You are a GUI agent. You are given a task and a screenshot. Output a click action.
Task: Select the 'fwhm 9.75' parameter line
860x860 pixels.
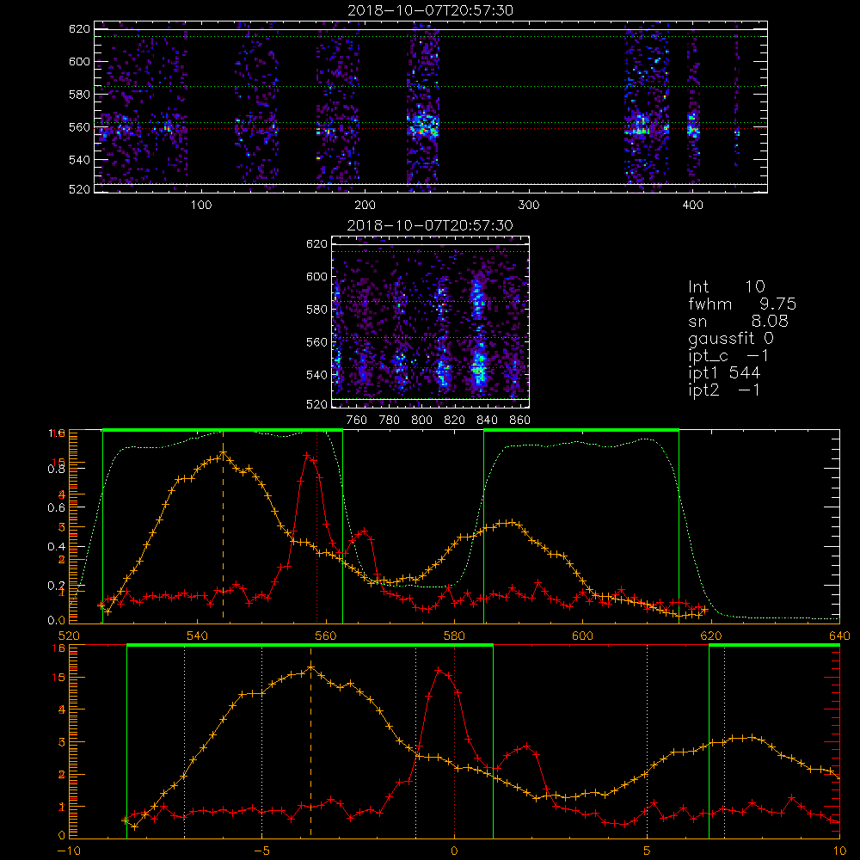pyautogui.click(x=742, y=304)
